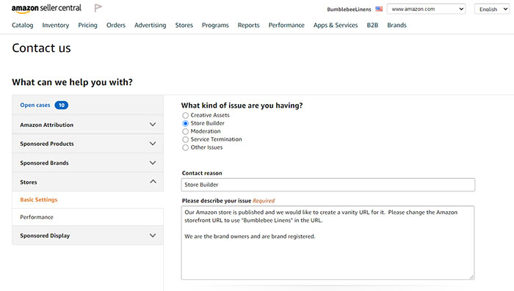The width and height of the screenshot is (514, 291).
Task: Open the B2B menu
Action: [x=372, y=25]
